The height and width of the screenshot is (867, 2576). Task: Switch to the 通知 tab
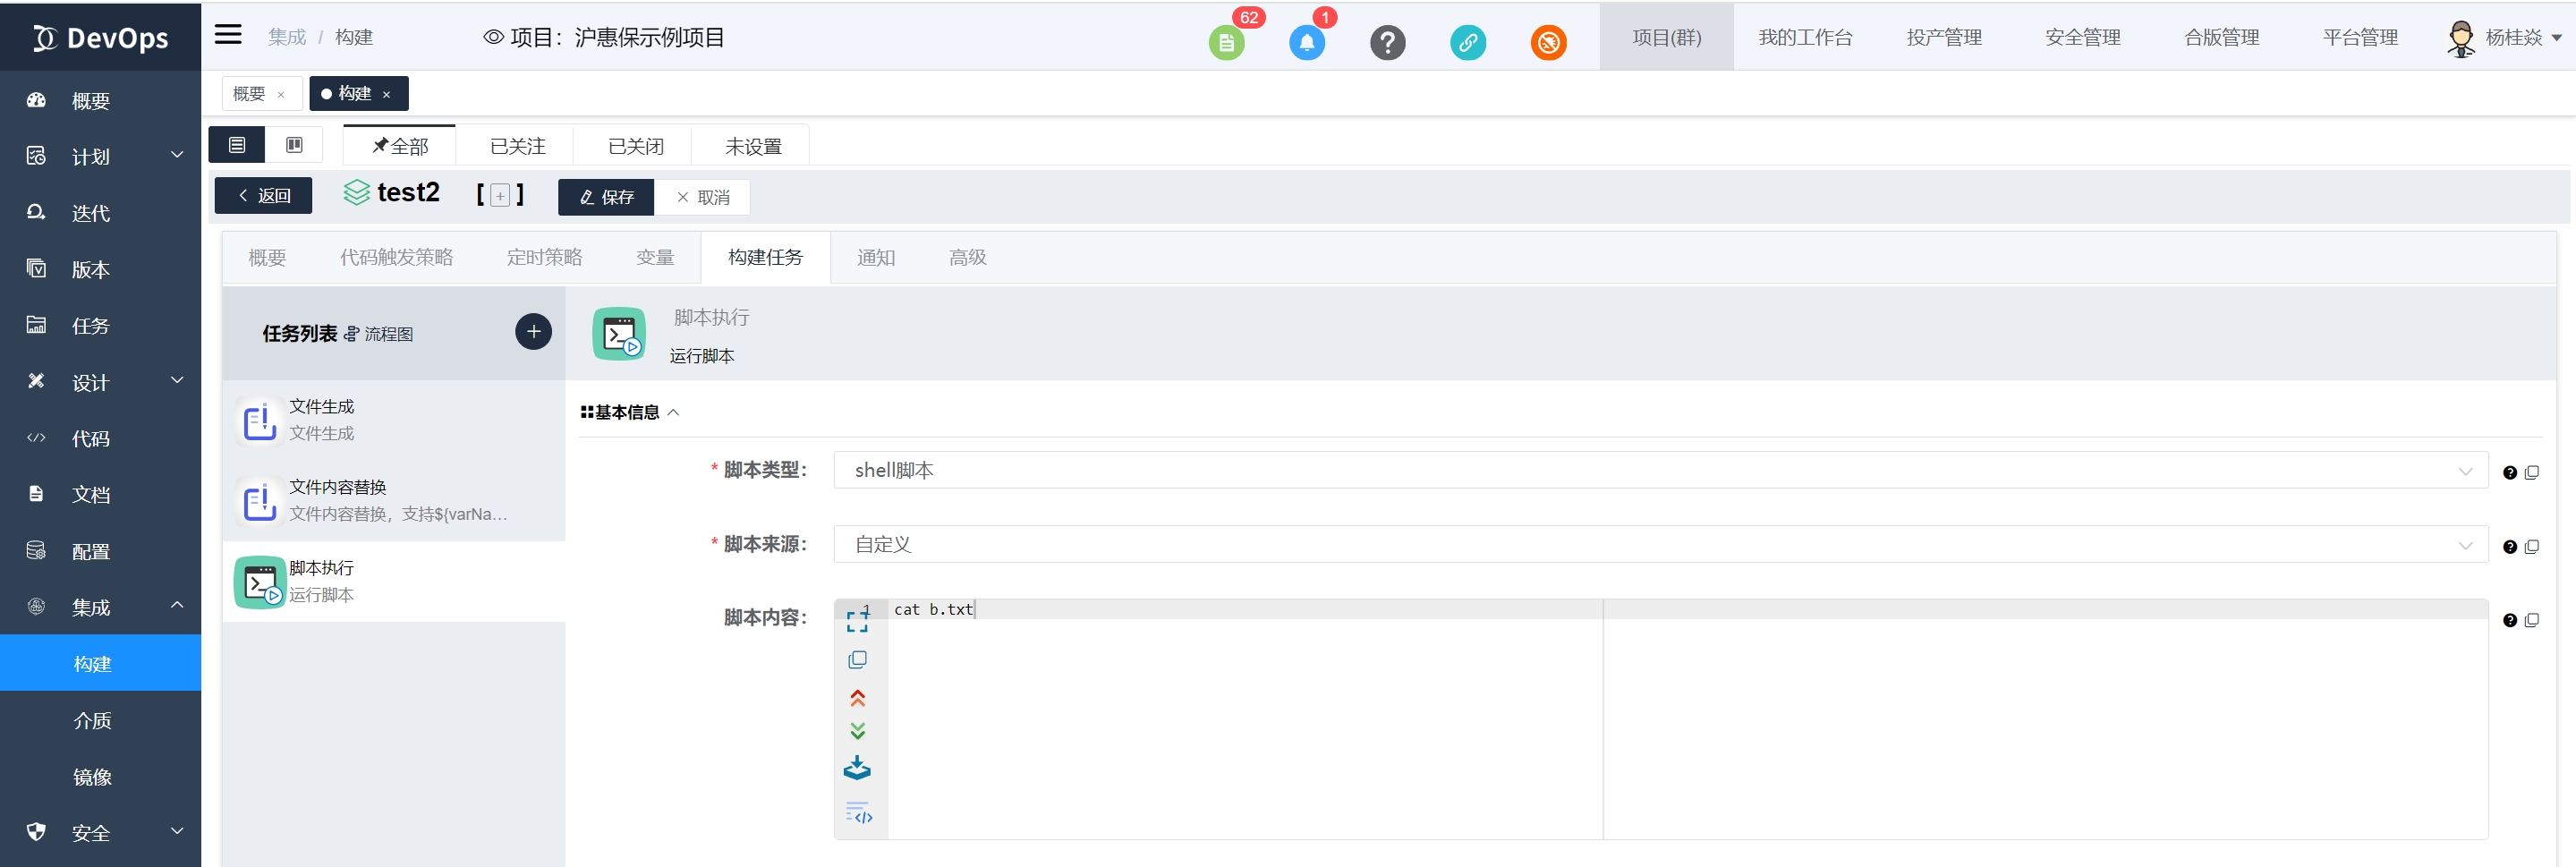[876, 257]
